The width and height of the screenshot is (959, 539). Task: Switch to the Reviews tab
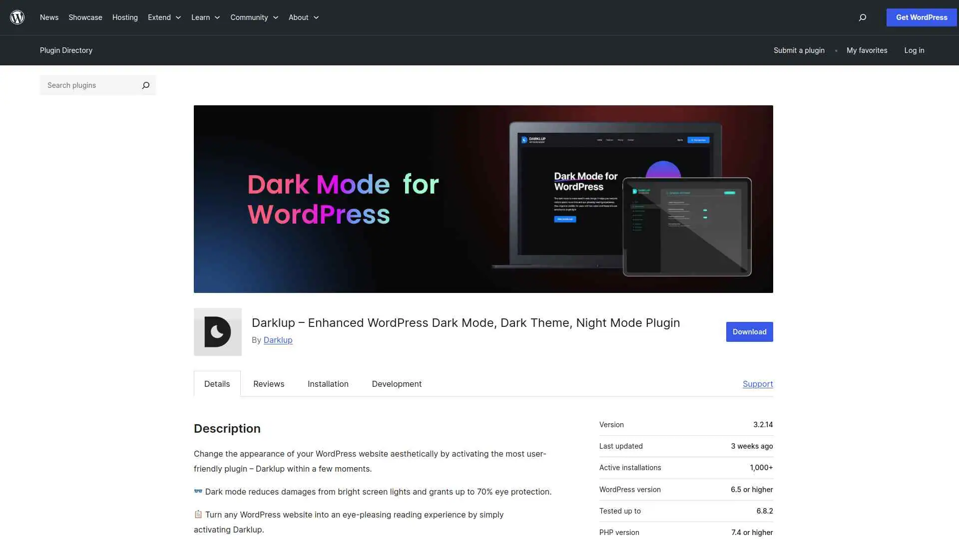(x=268, y=384)
